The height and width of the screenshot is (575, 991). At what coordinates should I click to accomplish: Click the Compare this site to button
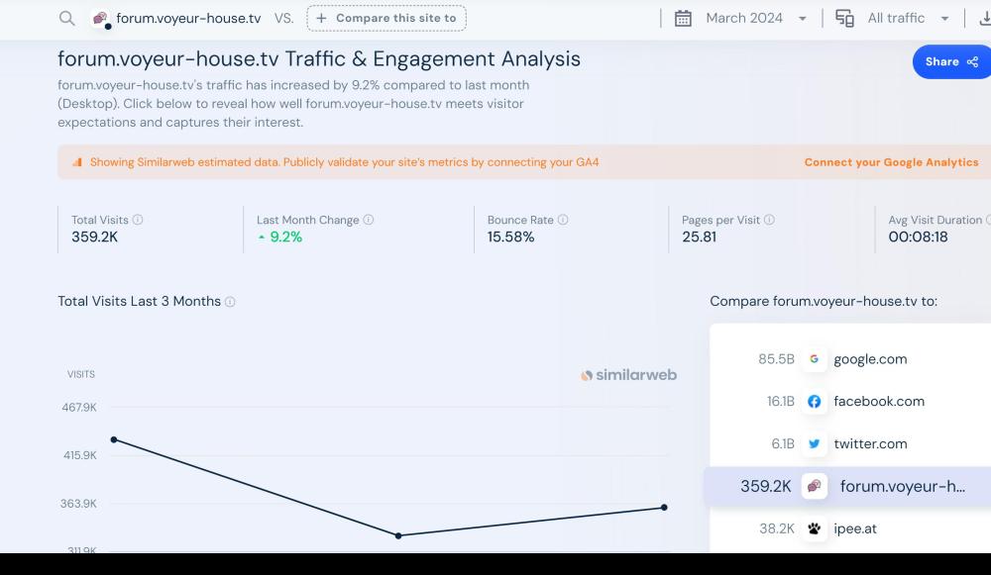point(386,19)
